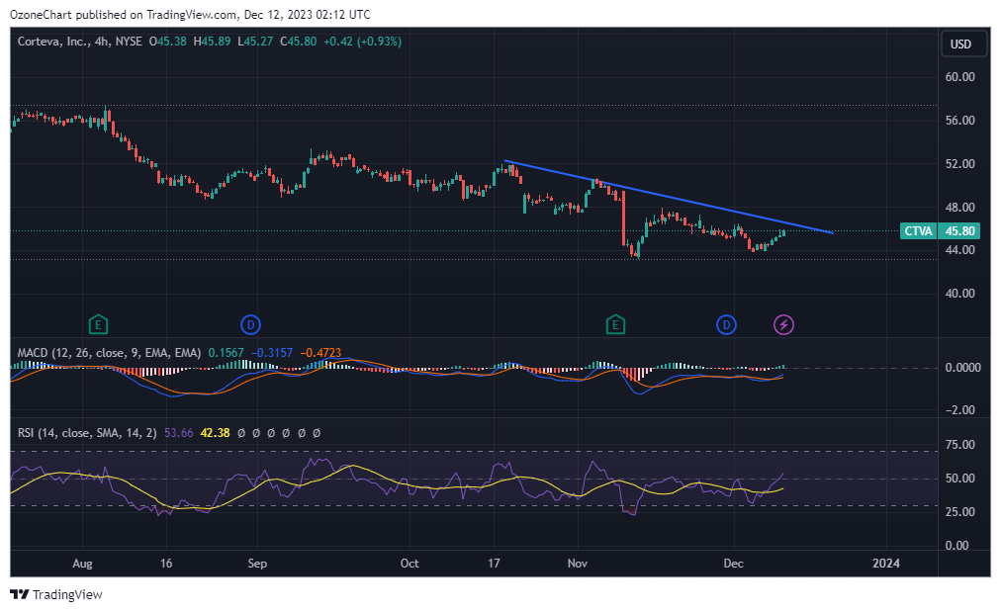1001x612 pixels.
Task: Click the OzoneChart published header text
Action: [190, 14]
